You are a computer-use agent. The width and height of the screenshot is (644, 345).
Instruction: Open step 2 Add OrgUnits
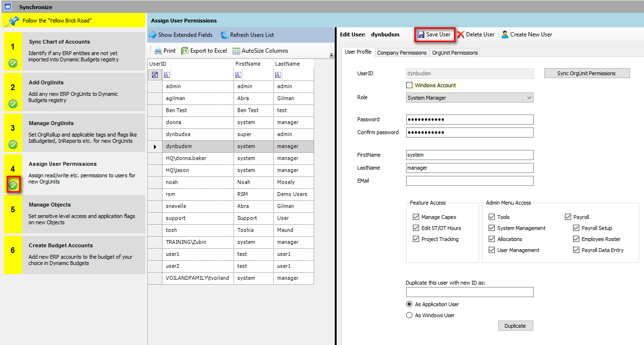tap(74, 92)
